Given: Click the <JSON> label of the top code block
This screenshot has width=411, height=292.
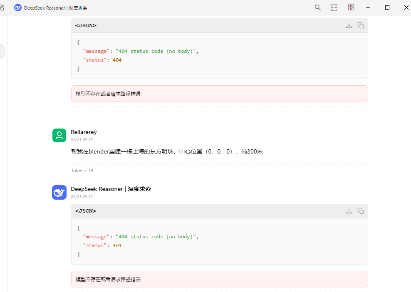Looking at the screenshot, I should pos(86,25).
